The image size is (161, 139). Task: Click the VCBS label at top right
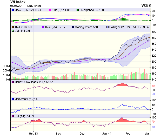coord(146,5)
